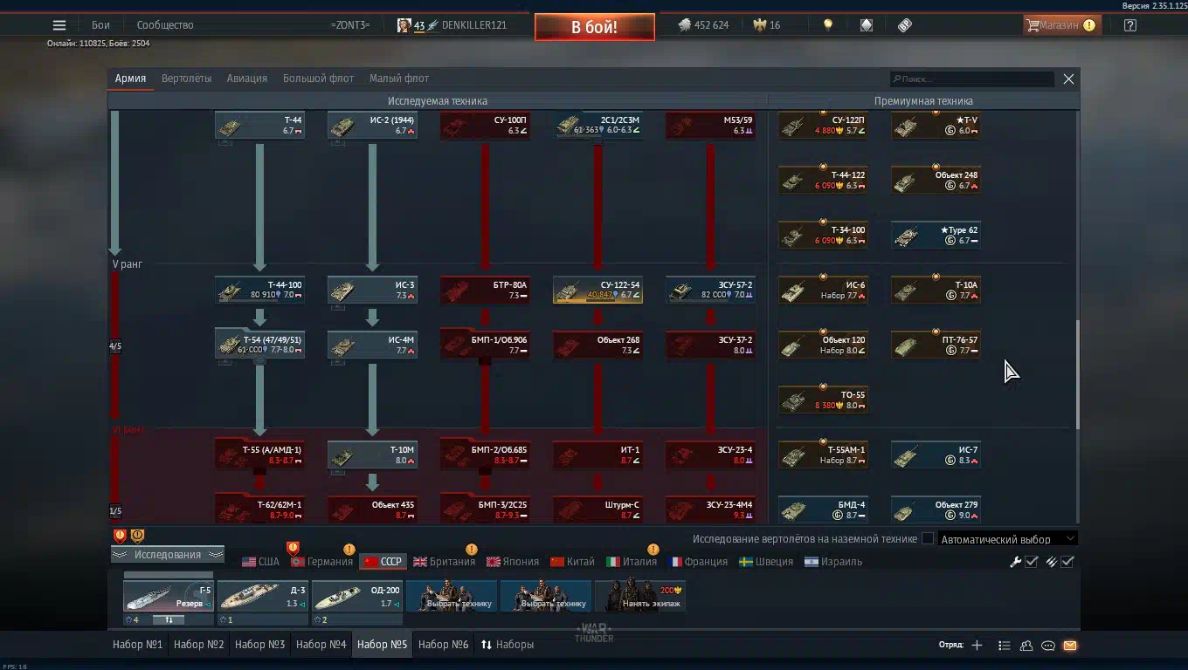Select premium ИС-7 vehicle card
Viewport: 1188px width, 670px height.
[936, 455]
